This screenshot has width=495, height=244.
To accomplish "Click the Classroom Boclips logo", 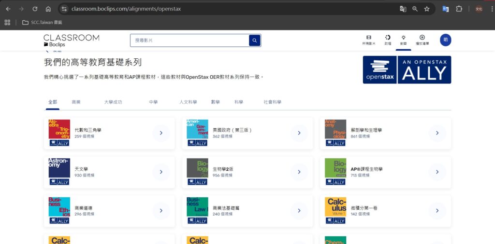I will coord(71,41).
